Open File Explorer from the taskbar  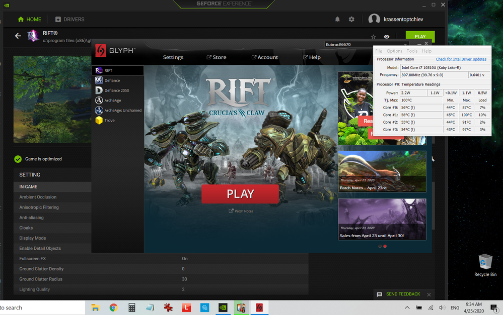click(x=95, y=307)
